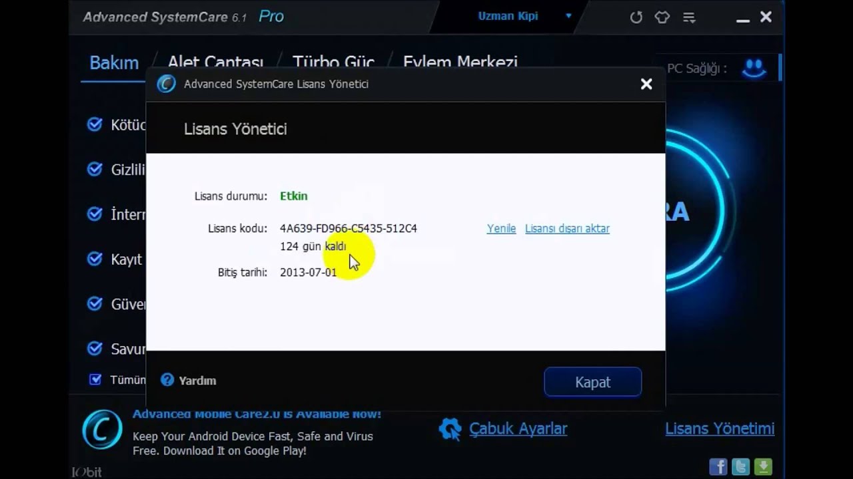Toggle the Kötücül checkbox
This screenshot has height=479, width=853.
[x=95, y=124]
